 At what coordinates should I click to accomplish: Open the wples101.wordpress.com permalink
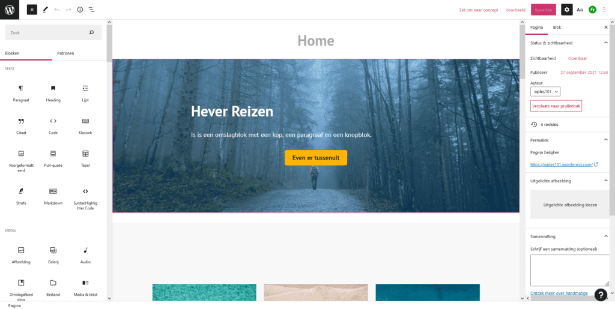pos(562,164)
